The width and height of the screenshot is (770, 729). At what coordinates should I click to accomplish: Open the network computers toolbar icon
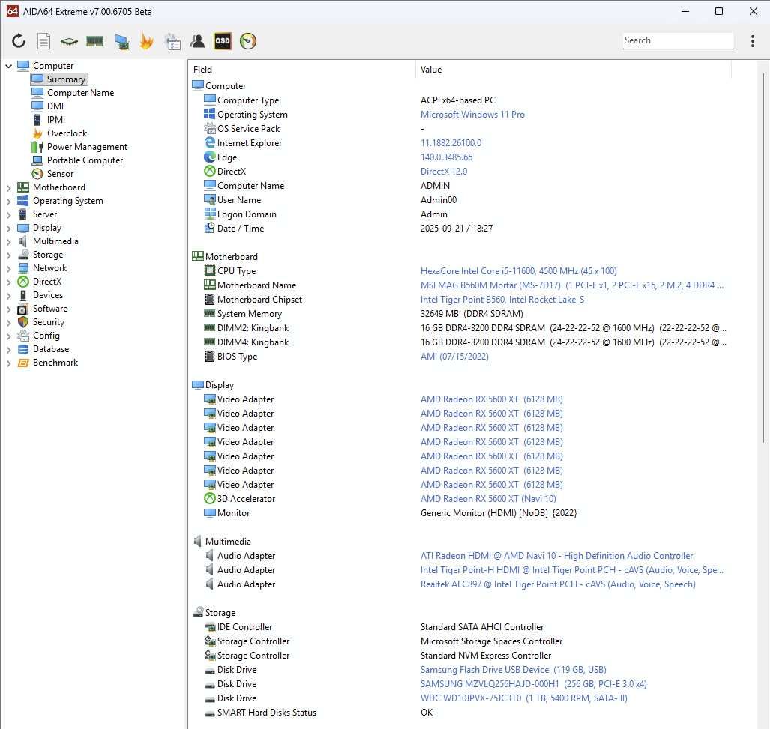click(x=121, y=42)
